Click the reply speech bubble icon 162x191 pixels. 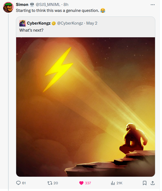click(x=19, y=183)
